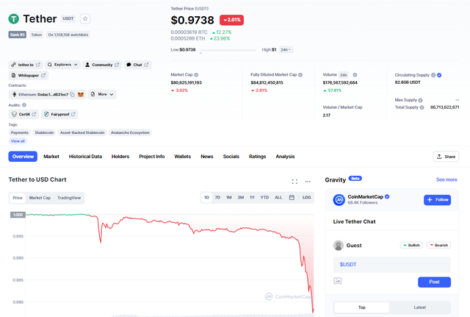
Task: Expand the More contracts dropdown
Action: click(x=102, y=95)
